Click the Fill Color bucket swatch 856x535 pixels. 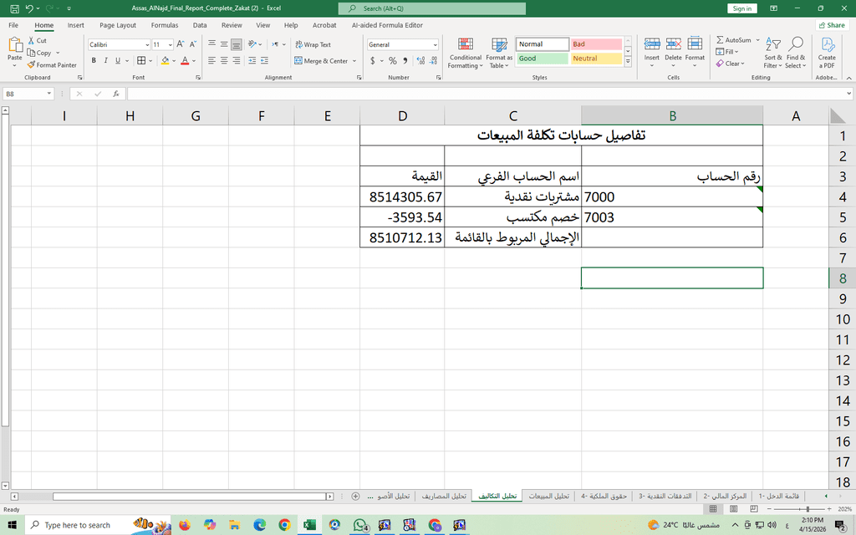point(165,60)
